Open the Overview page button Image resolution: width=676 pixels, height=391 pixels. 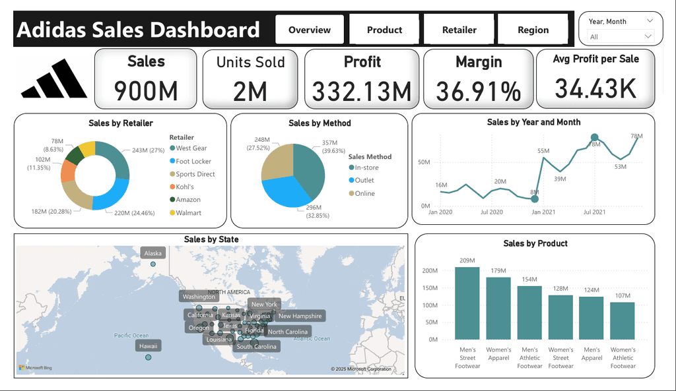(x=310, y=30)
